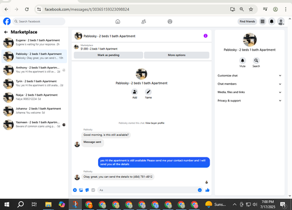Bookmark this page with the star icon

pyautogui.click(x=251, y=9)
